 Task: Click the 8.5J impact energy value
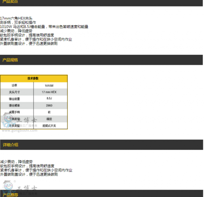point(49,99)
